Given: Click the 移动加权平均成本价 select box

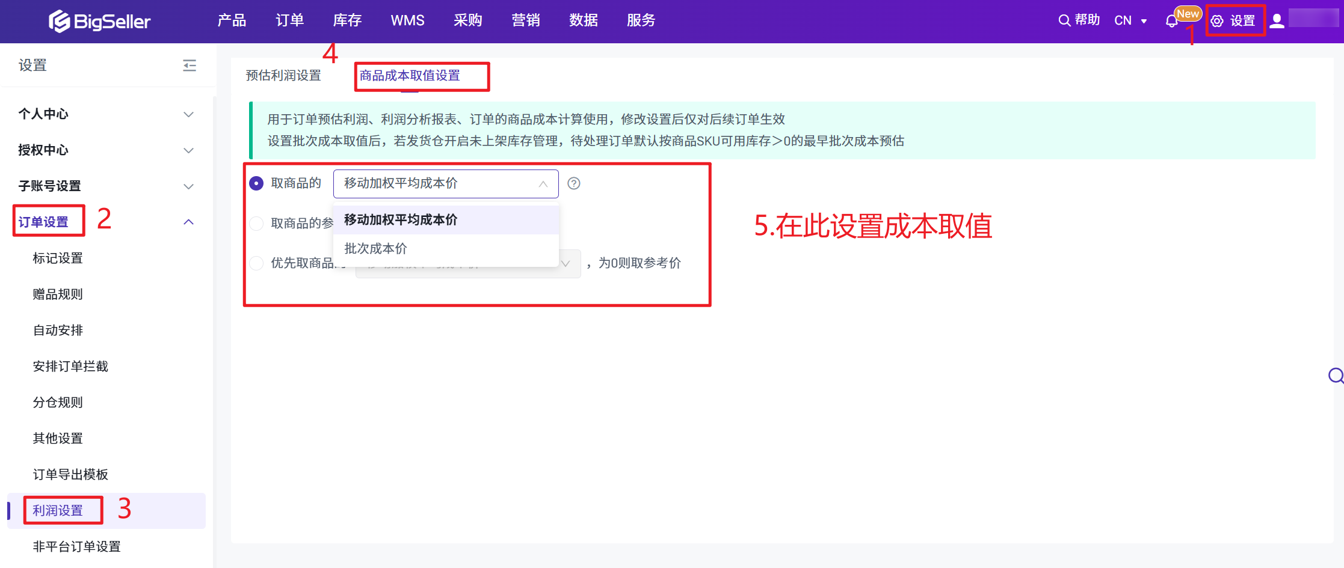Looking at the screenshot, I should tap(445, 184).
